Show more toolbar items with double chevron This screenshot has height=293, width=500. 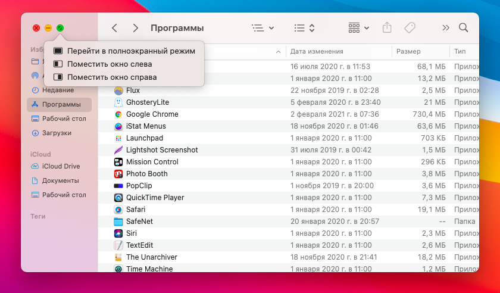pyautogui.click(x=445, y=28)
